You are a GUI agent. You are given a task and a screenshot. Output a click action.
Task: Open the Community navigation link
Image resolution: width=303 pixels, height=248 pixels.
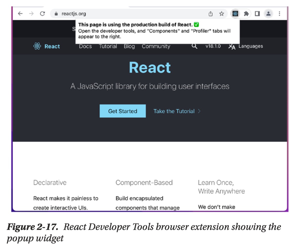click(156, 47)
